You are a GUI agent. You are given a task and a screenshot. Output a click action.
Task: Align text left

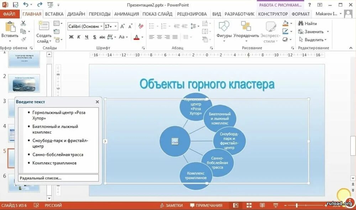[x=151, y=37]
